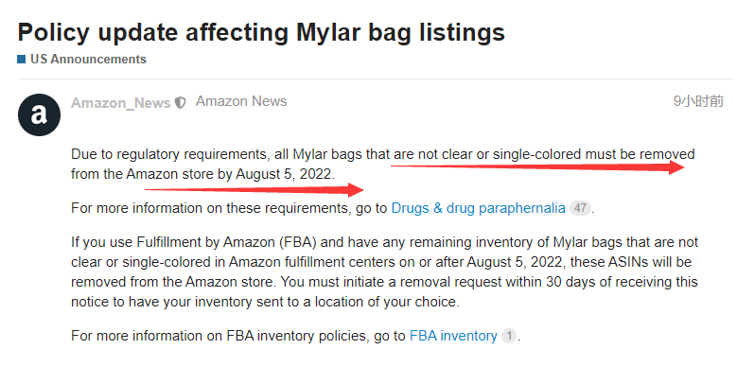The width and height of the screenshot is (737, 367).
Task: Click the post timestamp 9小时前
Action: pos(698,101)
